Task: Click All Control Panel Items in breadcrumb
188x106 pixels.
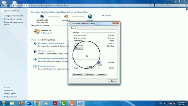Action: [x=36, y=5]
